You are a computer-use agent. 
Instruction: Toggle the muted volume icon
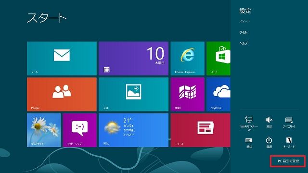(269, 122)
